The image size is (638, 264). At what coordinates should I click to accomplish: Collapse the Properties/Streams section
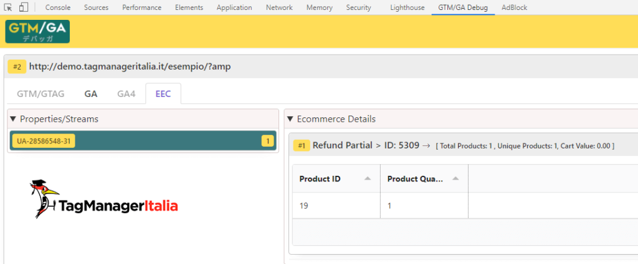click(12, 119)
